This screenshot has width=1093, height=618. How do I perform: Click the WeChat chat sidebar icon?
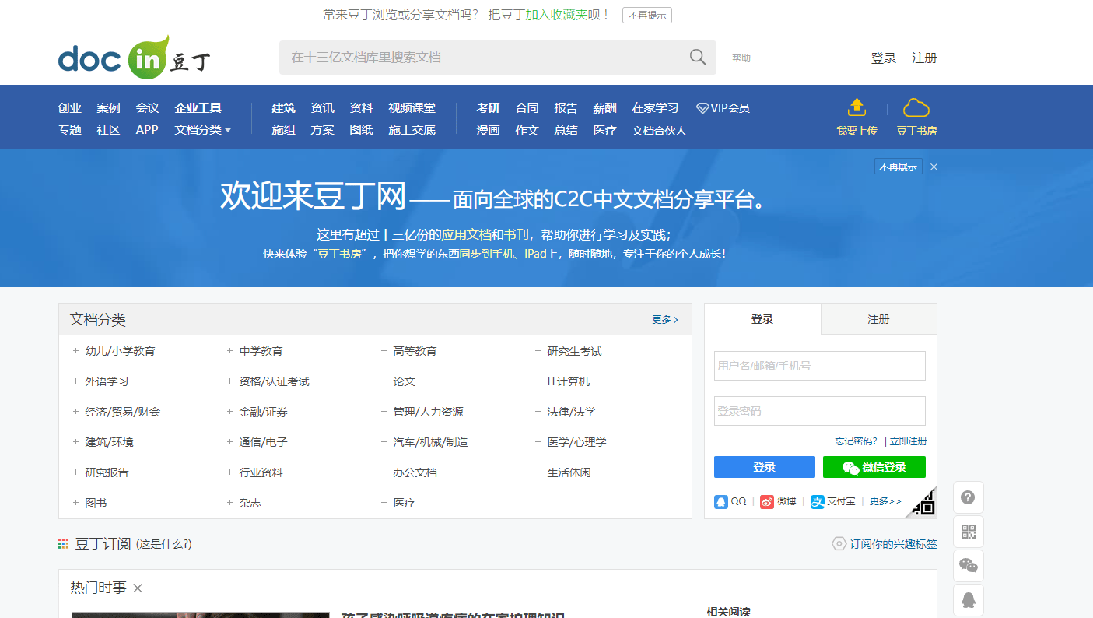[968, 565]
